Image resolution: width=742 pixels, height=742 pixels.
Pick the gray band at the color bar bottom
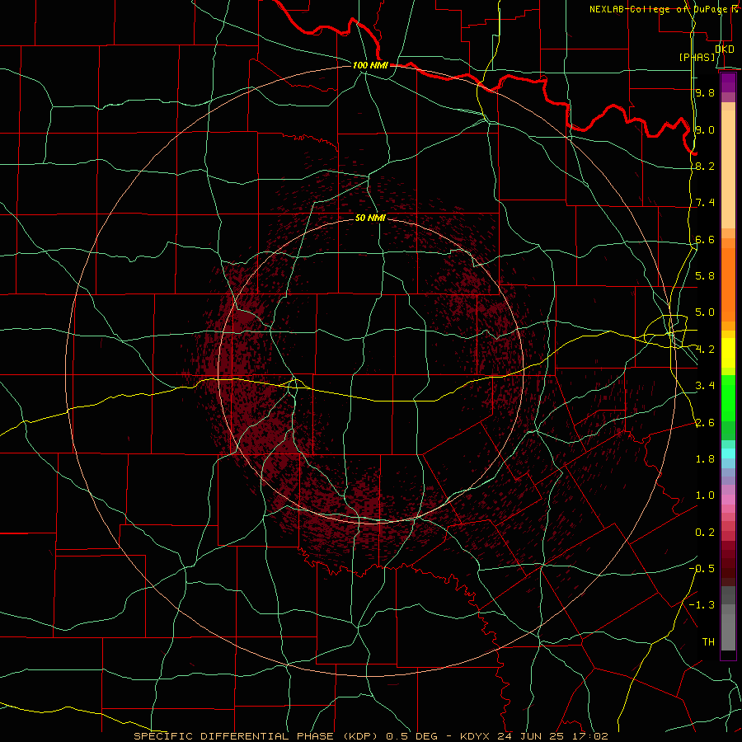[x=728, y=632]
